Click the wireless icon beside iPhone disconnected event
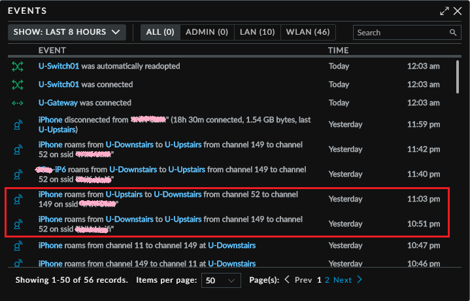The image size is (470, 301). 18,125
